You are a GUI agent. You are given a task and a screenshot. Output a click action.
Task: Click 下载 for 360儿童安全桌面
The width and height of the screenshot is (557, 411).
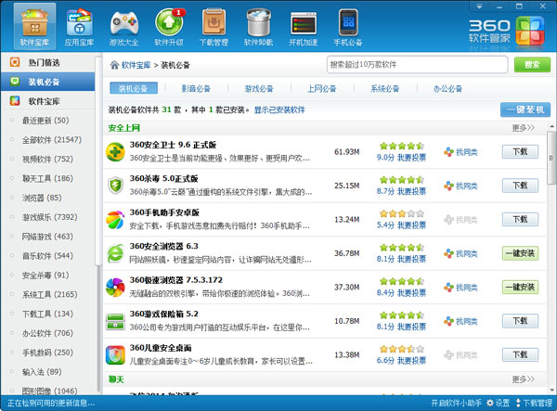coord(520,355)
